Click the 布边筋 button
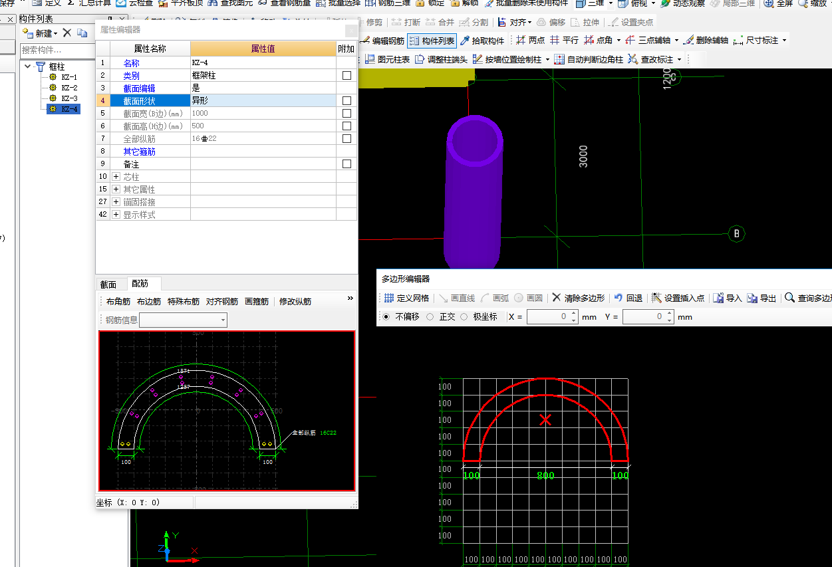This screenshot has height=567, width=832. 149,302
